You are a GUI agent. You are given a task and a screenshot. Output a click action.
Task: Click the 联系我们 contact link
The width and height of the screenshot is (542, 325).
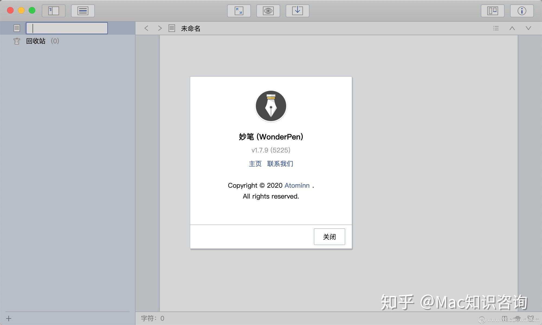pos(280,164)
